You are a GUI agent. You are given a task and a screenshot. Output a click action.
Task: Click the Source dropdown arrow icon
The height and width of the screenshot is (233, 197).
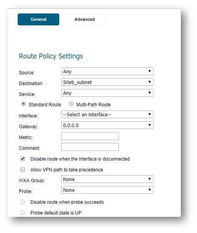(150, 71)
